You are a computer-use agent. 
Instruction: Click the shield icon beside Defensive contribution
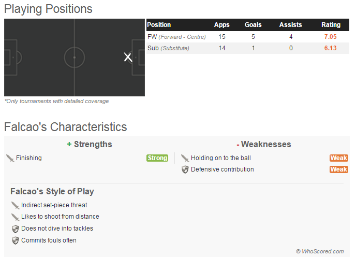tap(185, 169)
